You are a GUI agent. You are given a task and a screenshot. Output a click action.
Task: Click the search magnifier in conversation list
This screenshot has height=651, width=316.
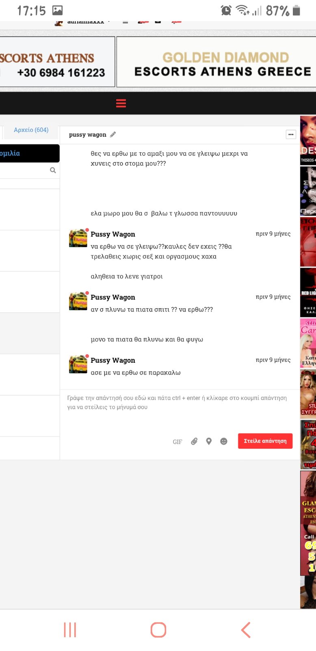[53, 170]
